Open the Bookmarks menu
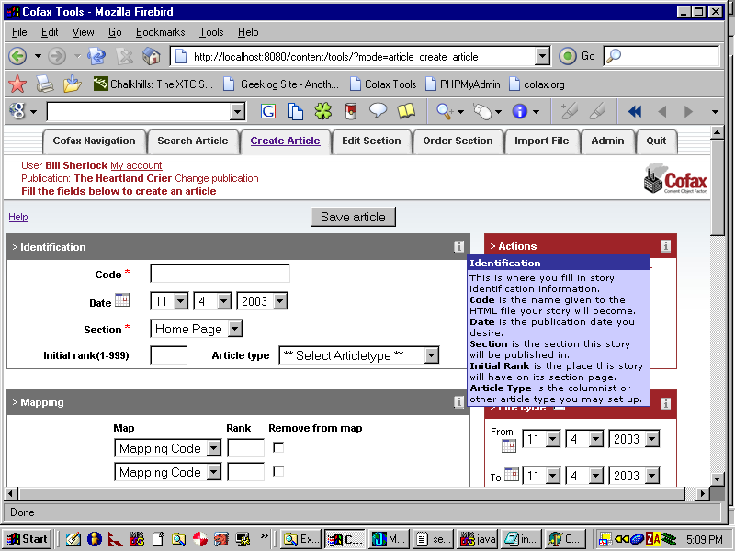The image size is (735, 551). 160,32
